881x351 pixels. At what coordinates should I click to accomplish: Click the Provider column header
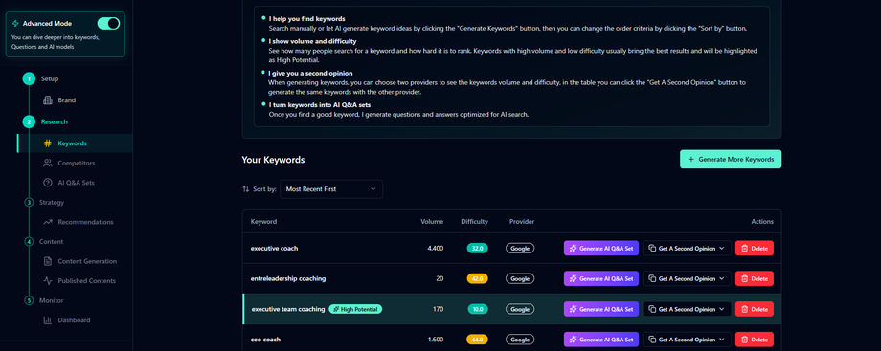pos(522,222)
